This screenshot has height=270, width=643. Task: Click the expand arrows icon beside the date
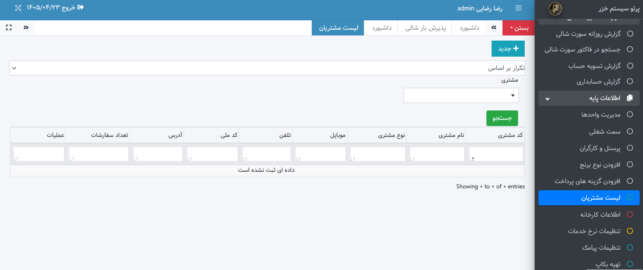pos(18,8)
